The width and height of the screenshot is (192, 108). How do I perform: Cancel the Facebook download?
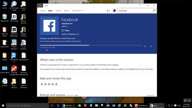(x=151, y=46)
